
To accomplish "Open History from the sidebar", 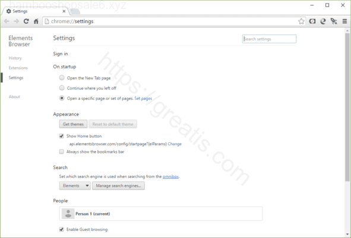I will [x=15, y=58].
